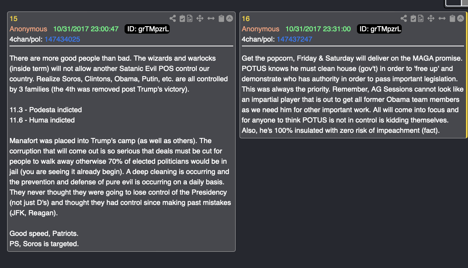Viewport: 468px width, 268px height.
Task: Click the sentence starting 'Manafort was placed'
Action: [x=104, y=141]
